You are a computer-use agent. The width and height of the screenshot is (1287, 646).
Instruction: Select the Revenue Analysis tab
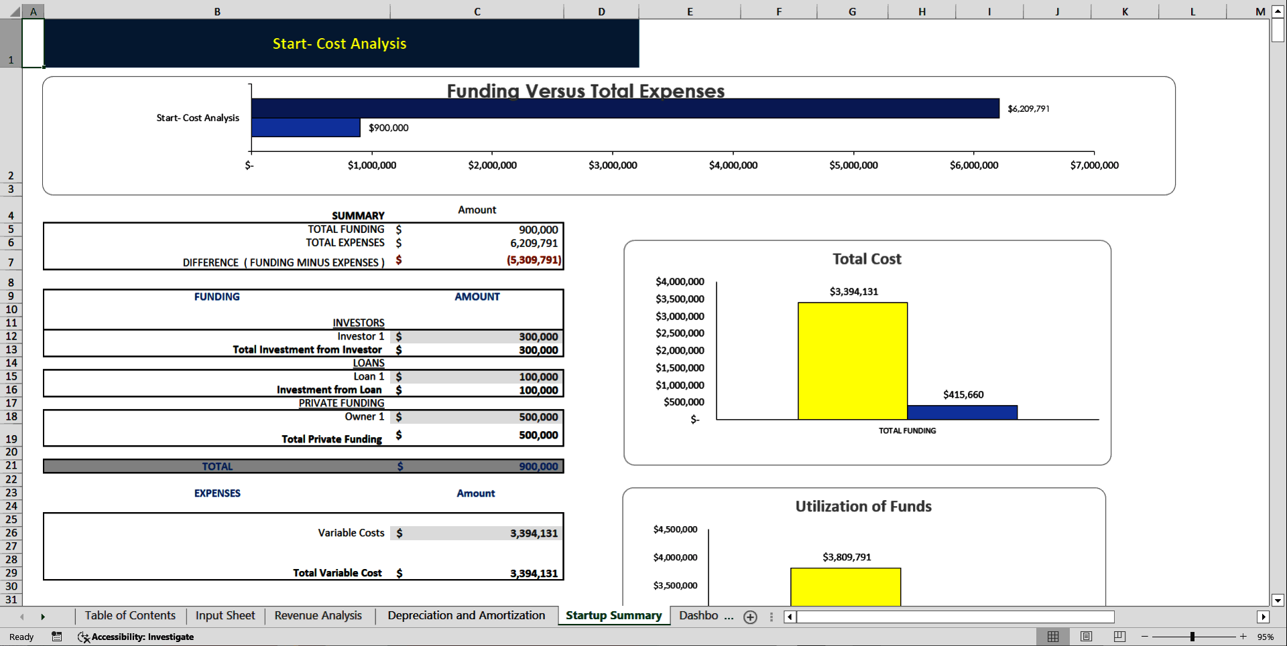click(318, 616)
